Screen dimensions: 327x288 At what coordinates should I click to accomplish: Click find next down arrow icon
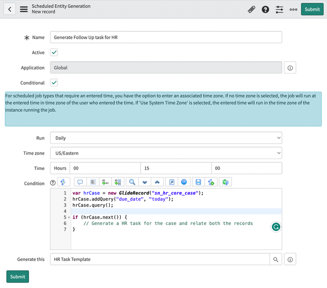coord(145,182)
